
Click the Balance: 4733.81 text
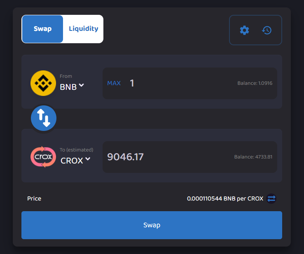[253, 157]
